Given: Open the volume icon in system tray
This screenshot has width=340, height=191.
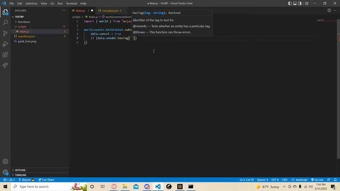Looking at the screenshot, I should [x=310, y=187].
